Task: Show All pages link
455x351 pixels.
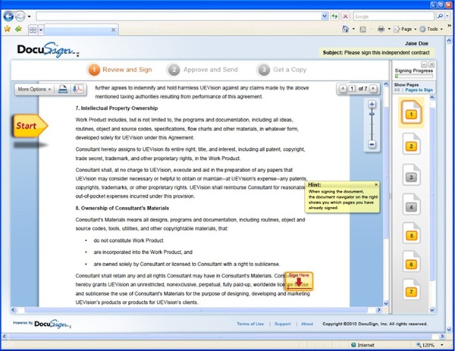Action: [397, 90]
